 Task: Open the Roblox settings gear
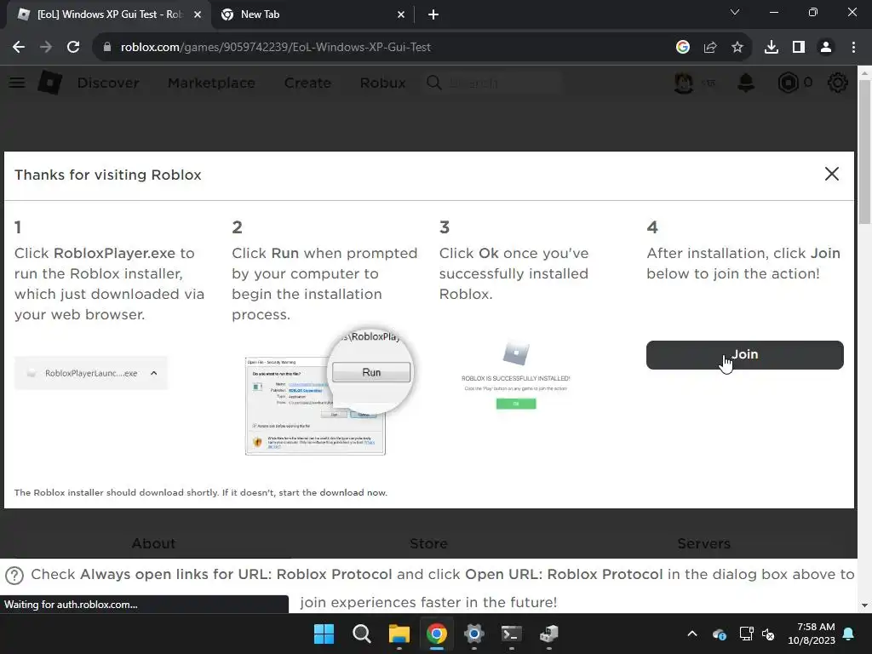[838, 83]
